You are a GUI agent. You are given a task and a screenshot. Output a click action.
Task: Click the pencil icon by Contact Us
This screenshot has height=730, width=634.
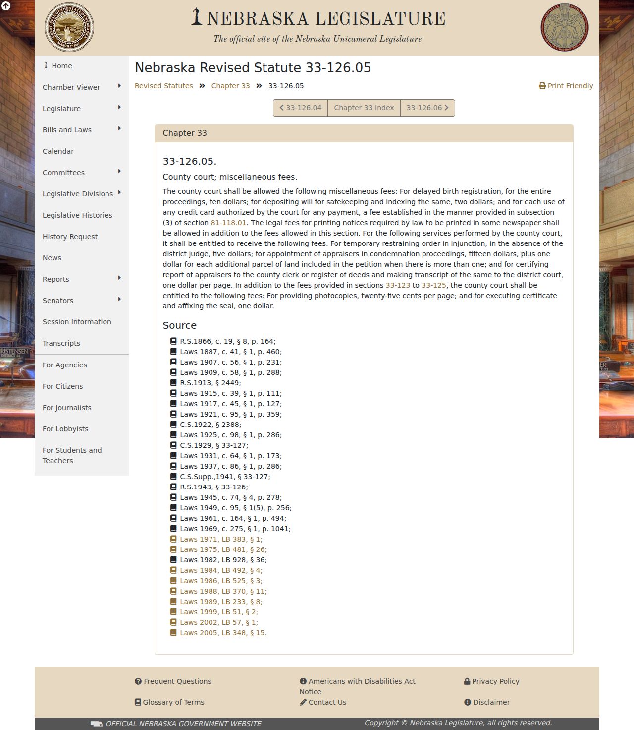(303, 702)
